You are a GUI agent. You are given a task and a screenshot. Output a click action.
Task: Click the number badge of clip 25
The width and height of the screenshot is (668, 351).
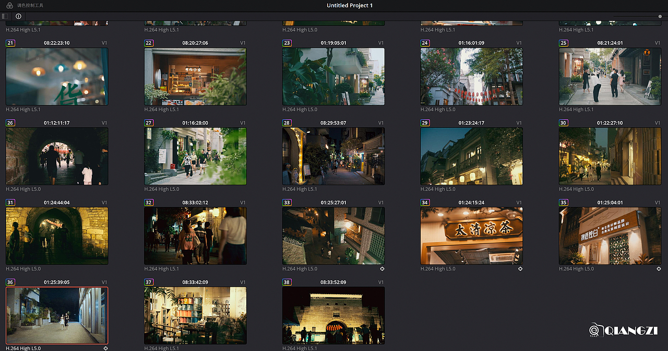click(x=564, y=43)
